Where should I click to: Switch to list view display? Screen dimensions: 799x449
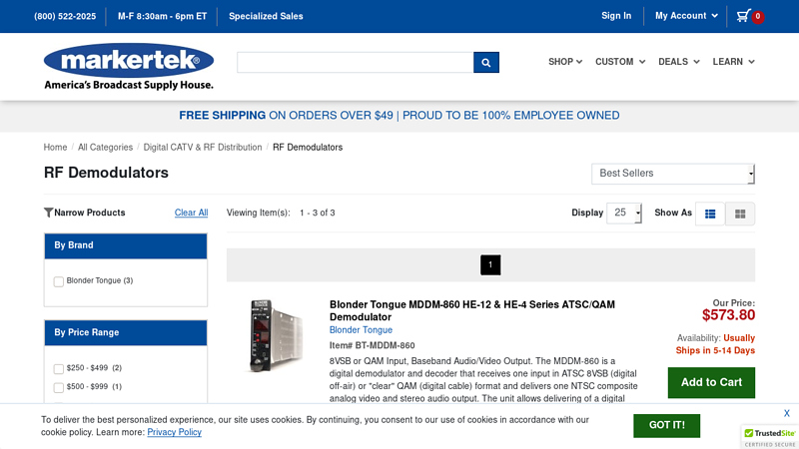click(x=710, y=214)
